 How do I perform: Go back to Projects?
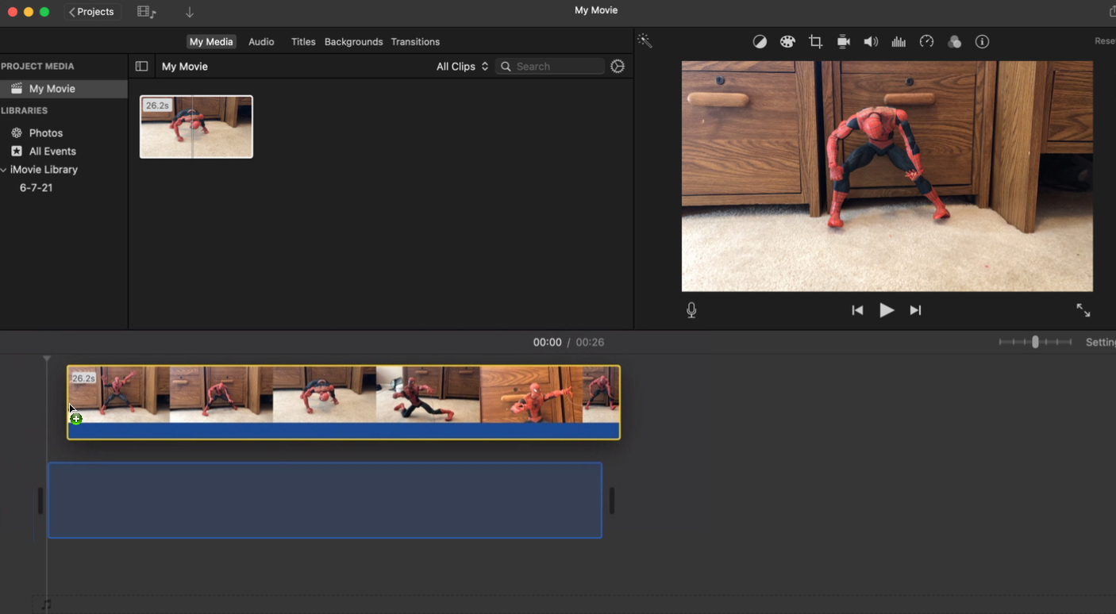coord(91,12)
